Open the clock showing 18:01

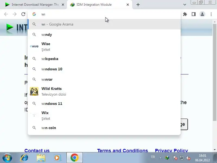click(x=202, y=158)
